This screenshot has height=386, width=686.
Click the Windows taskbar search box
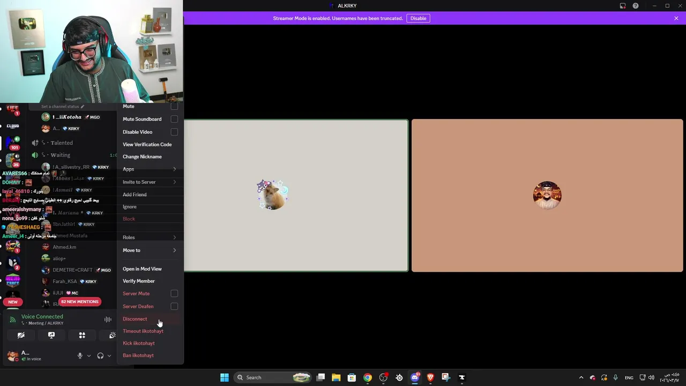273,377
